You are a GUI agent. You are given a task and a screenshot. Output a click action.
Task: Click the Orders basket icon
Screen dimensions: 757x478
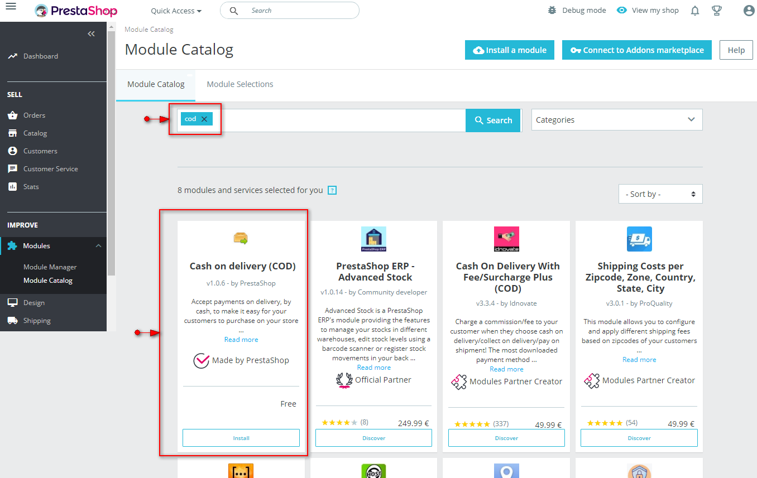[x=12, y=115]
